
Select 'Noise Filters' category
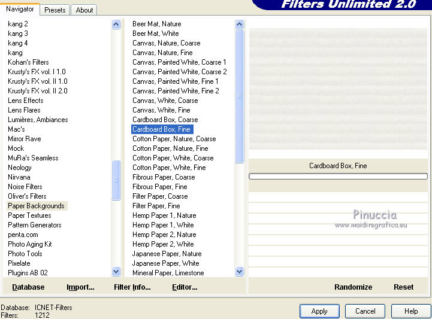click(25, 187)
